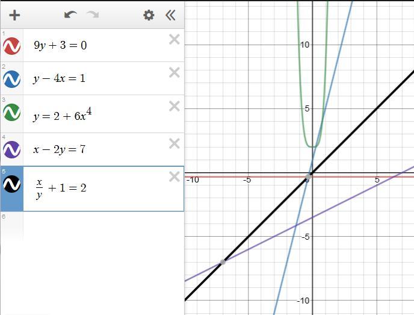Collapse the expression list panel
The width and height of the screenshot is (414, 315).
[170, 15]
